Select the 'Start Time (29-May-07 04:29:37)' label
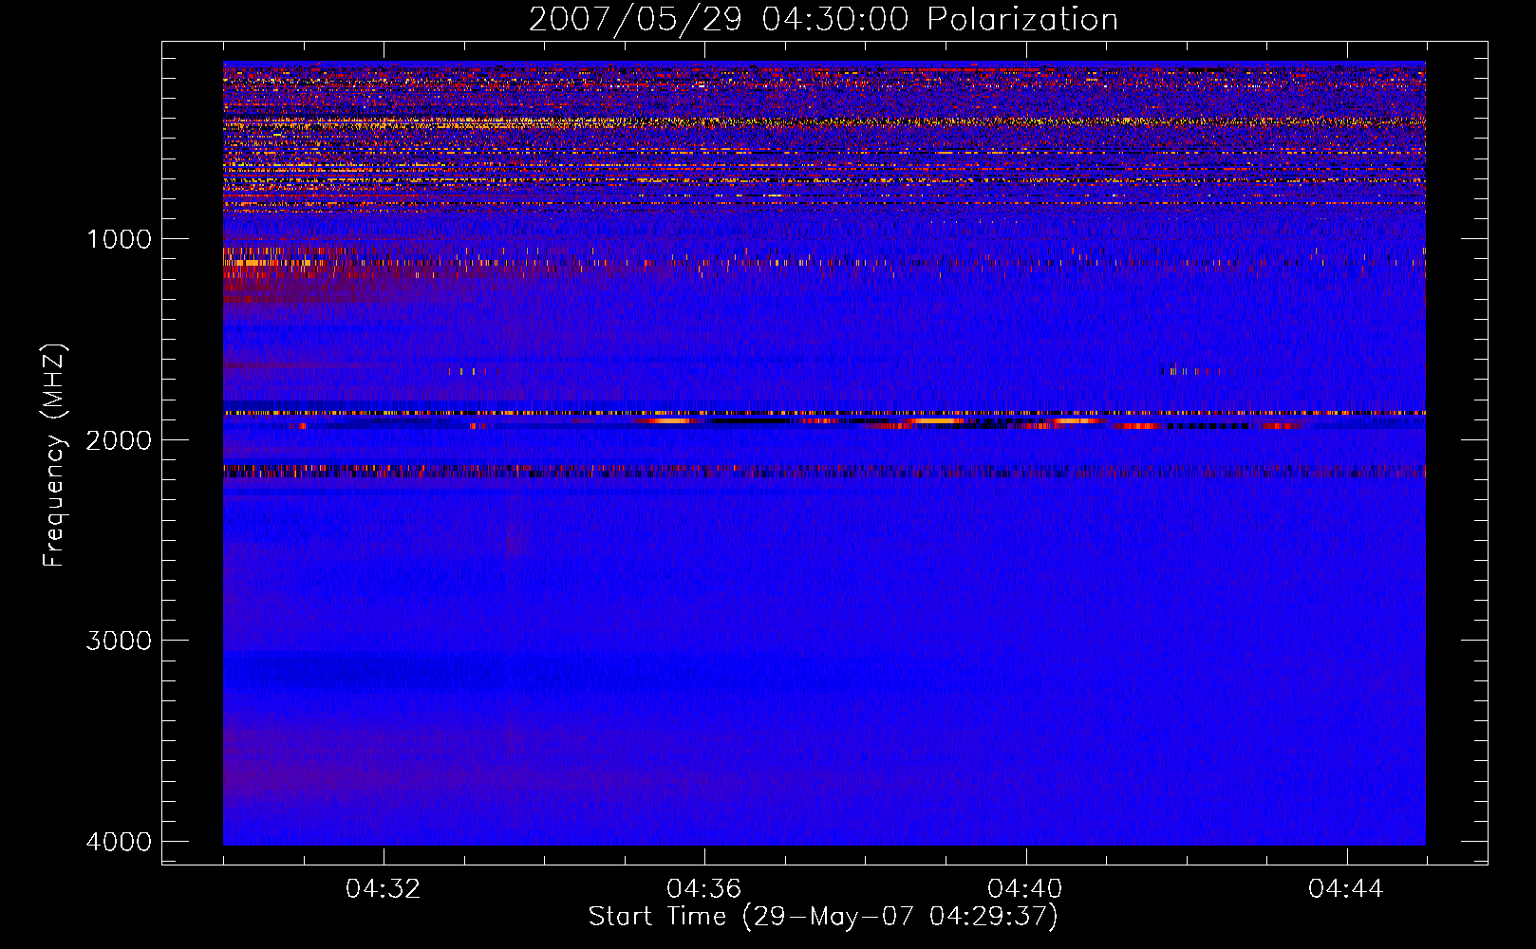The height and width of the screenshot is (949, 1536). [823, 917]
